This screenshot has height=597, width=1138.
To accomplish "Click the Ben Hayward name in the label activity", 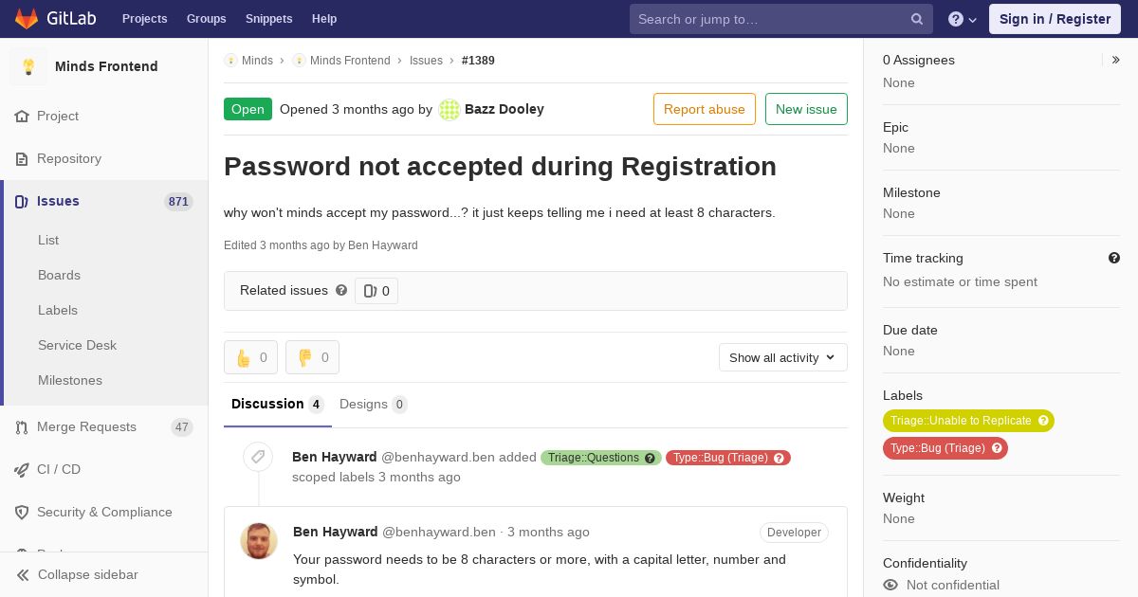I will (x=335, y=457).
